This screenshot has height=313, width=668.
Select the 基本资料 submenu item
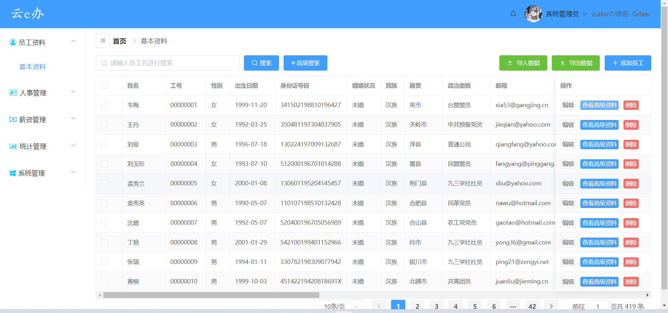32,67
